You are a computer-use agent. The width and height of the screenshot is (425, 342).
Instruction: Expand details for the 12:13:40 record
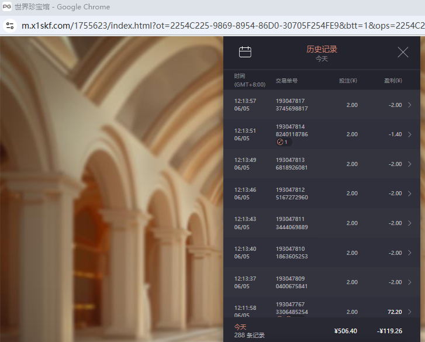pyautogui.click(x=410, y=253)
